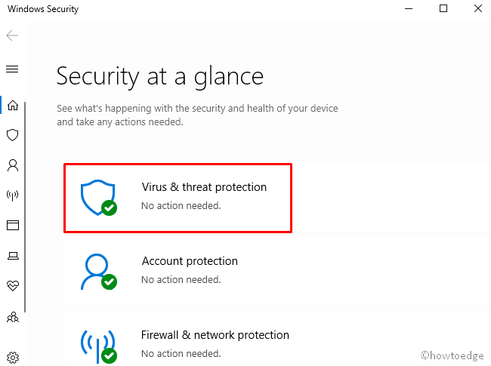This screenshot has height=366, width=491.
Task: Open Virus & threat protection shield in sidebar
Action: pos(12,135)
